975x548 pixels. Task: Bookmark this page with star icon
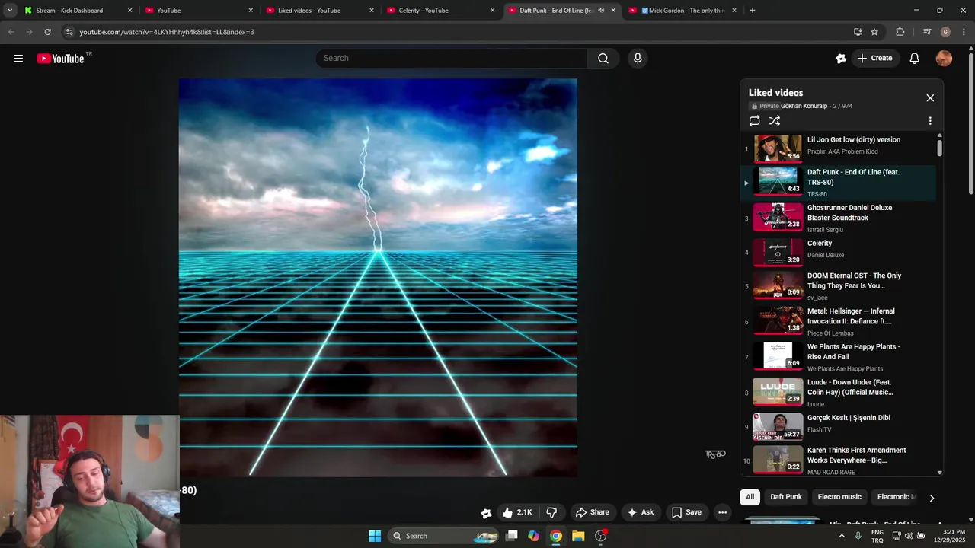pos(874,32)
